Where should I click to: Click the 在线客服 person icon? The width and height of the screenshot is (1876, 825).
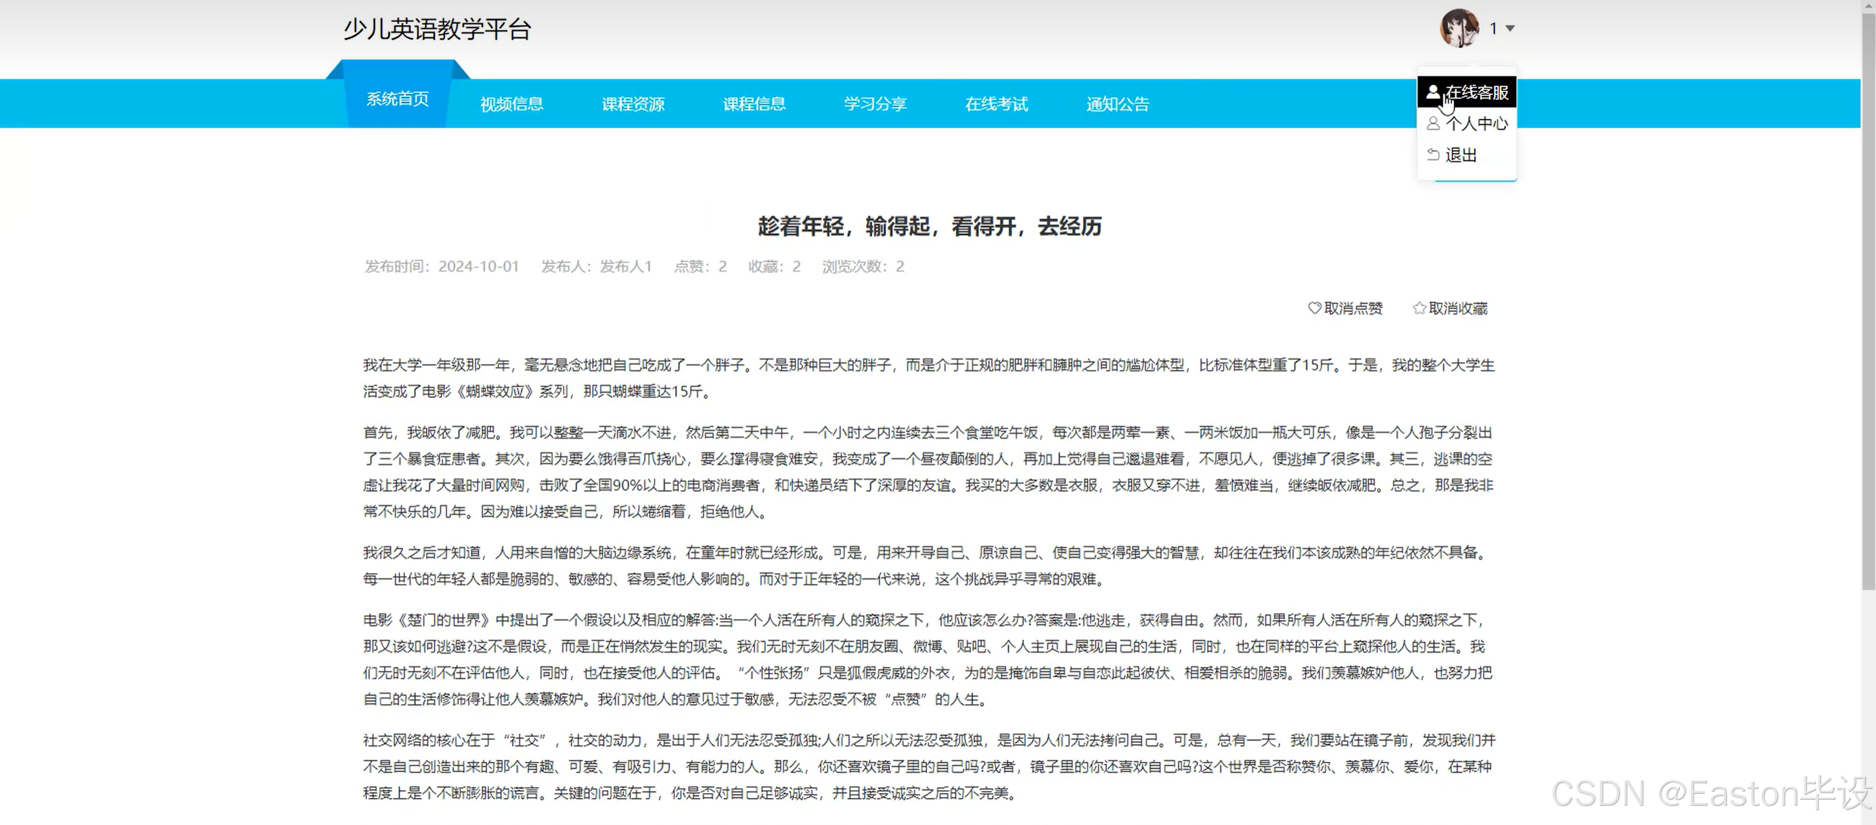(x=1433, y=91)
